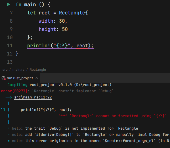Click the Compiling status text in the console

click(x=17, y=85)
